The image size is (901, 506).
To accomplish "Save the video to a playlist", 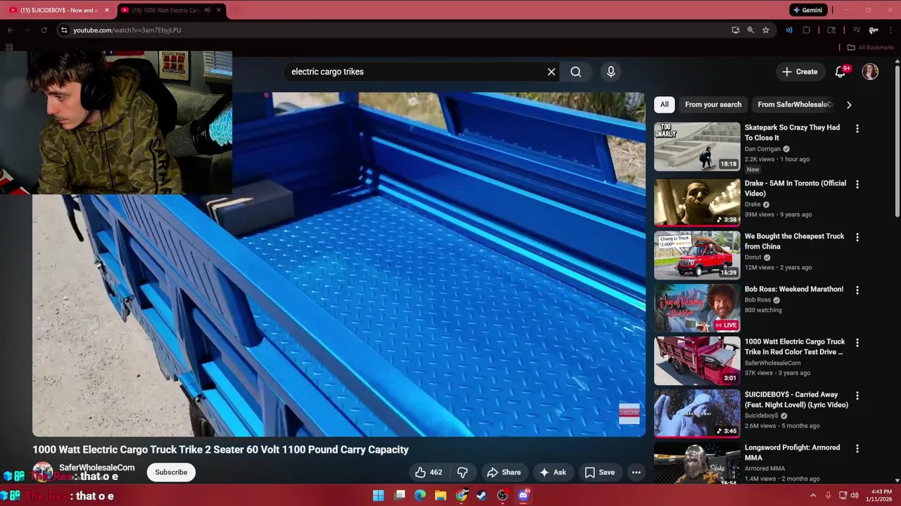I will 600,472.
